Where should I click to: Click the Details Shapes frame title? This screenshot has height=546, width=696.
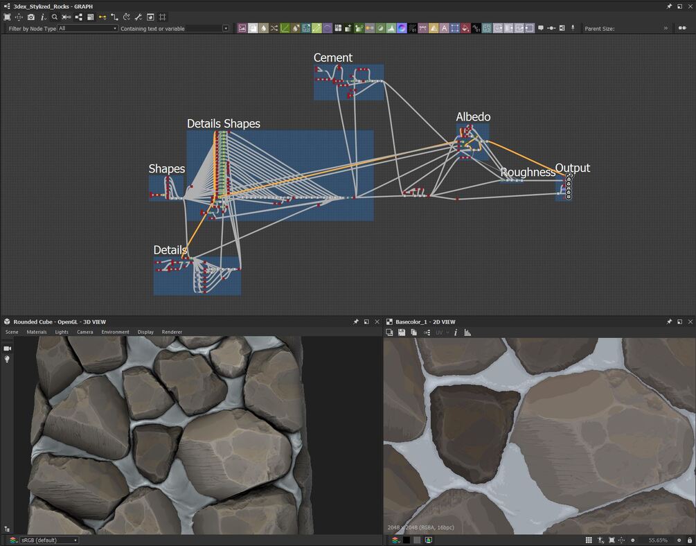pyautogui.click(x=223, y=124)
